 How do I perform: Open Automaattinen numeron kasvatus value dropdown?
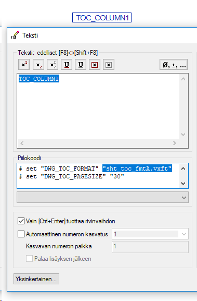pyautogui.click(x=184, y=234)
